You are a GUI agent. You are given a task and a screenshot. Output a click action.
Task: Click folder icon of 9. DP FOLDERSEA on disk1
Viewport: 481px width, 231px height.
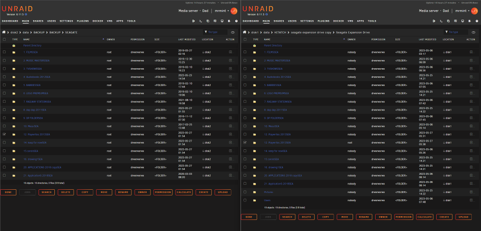coord(254,118)
